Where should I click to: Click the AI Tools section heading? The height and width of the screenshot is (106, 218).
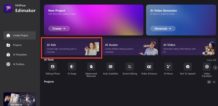(49, 60)
